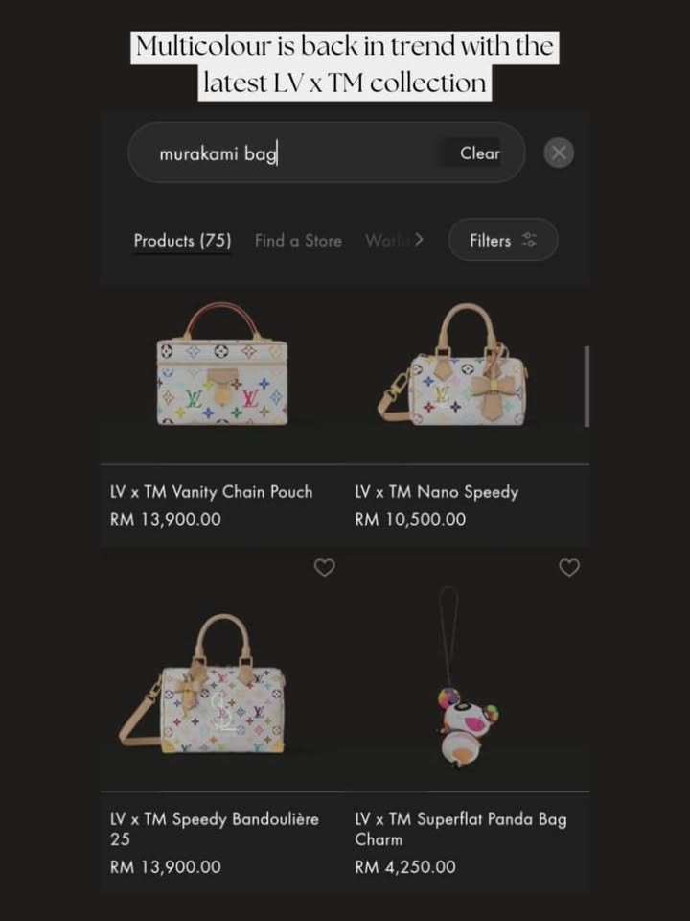The width and height of the screenshot is (690, 921).
Task: Select the Products (75) tab
Action: pyautogui.click(x=182, y=240)
